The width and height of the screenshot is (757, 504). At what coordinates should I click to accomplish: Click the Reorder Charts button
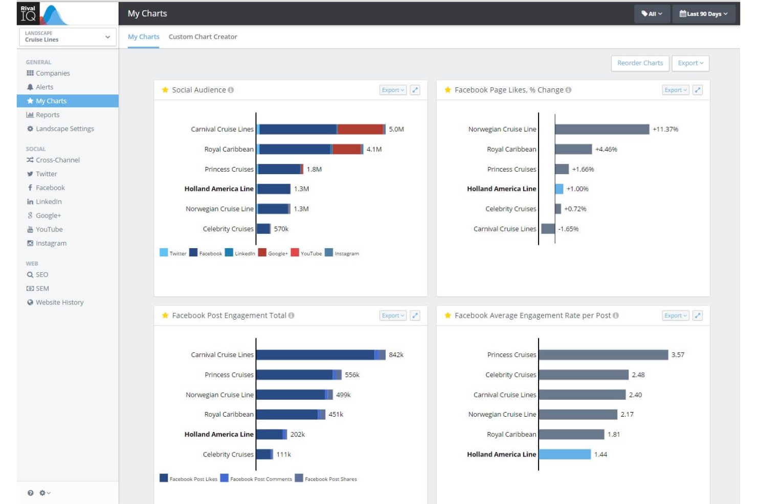coord(640,63)
